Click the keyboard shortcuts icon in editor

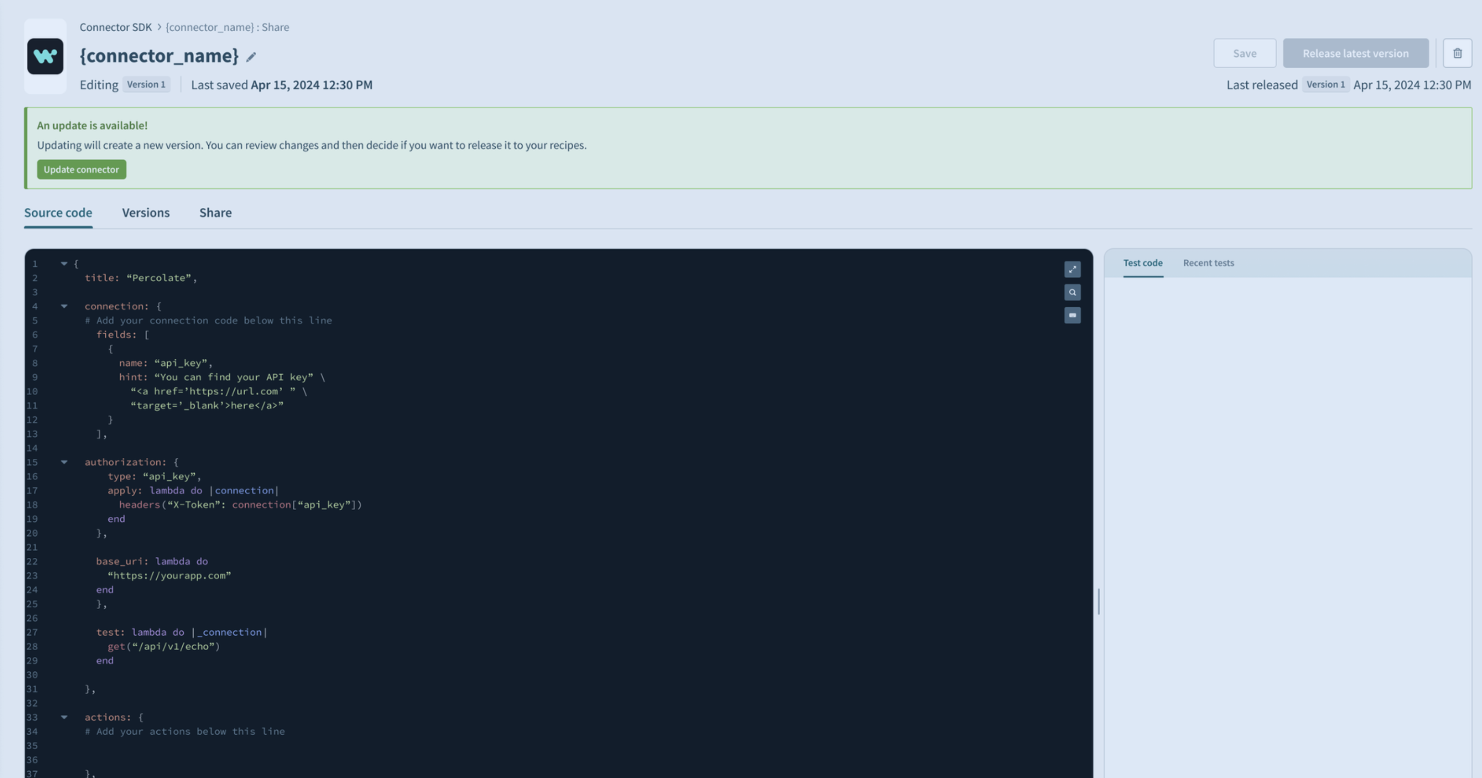(1072, 315)
